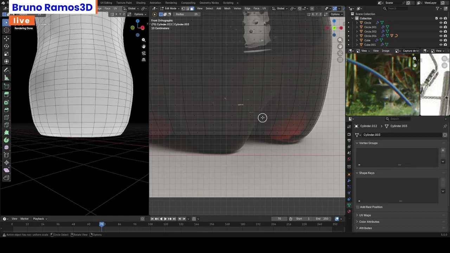This screenshot has width=450, height=253.
Task: Open the Geometry Nodes workspace tab
Action: coord(209,3)
